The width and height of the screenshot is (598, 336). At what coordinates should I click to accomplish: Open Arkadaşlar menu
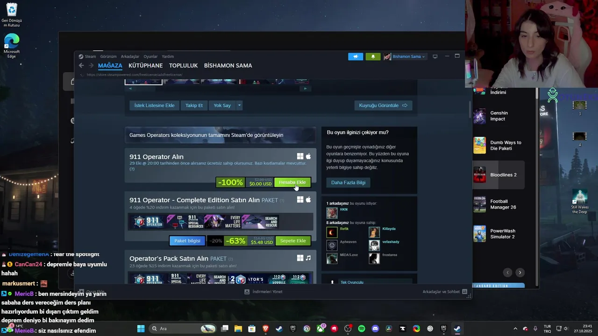[x=130, y=56]
